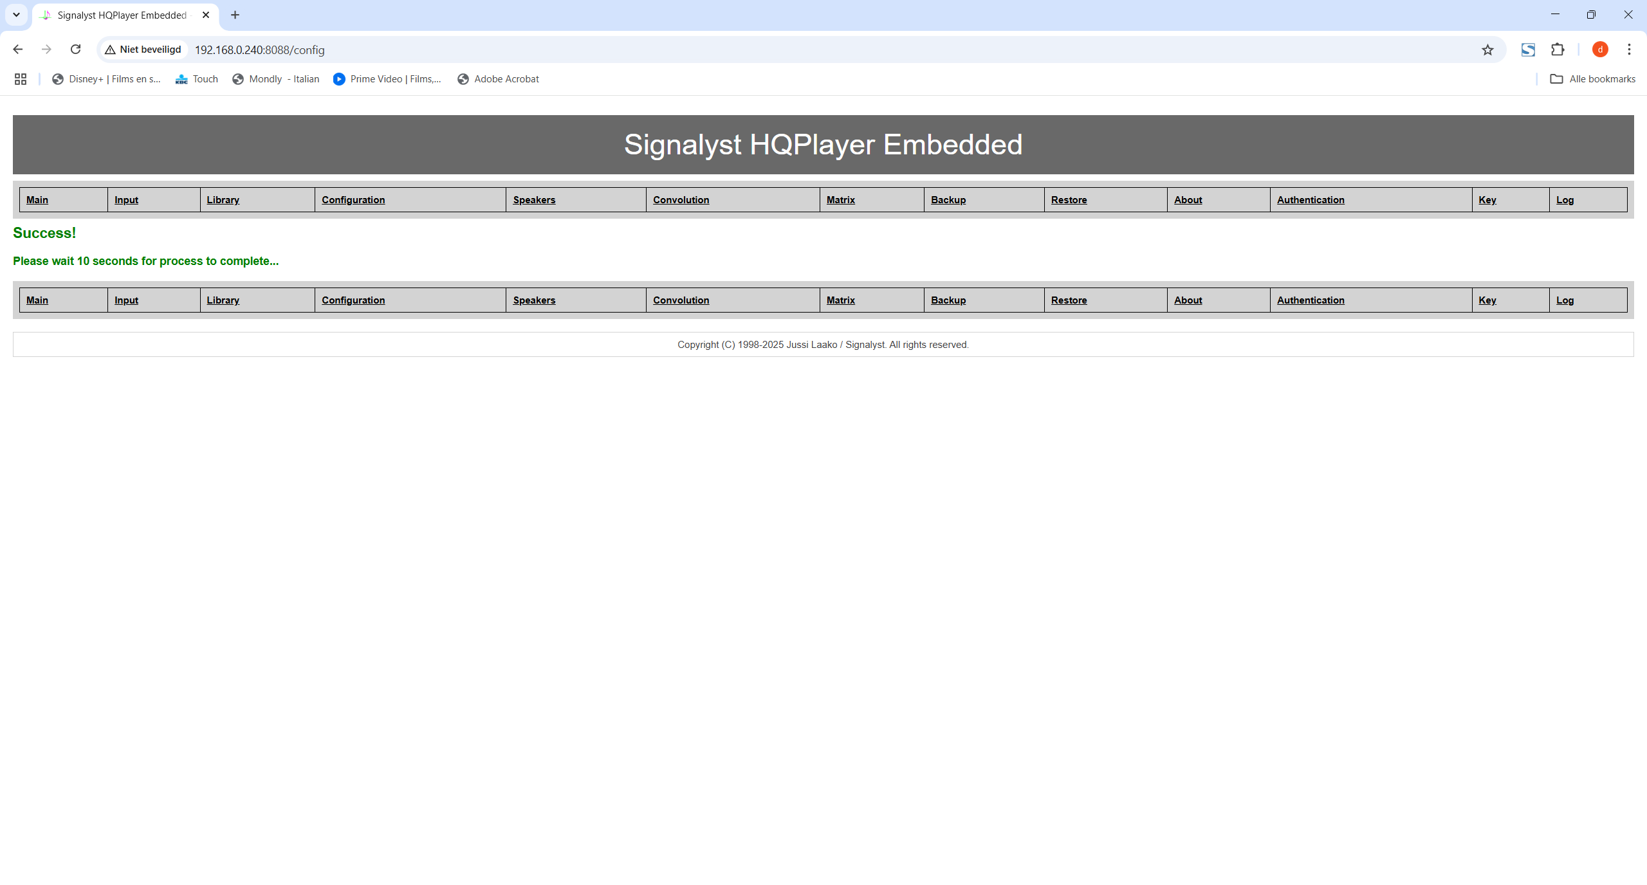Open Backup in the bottom navigation
The height and width of the screenshot is (885, 1647).
click(x=948, y=300)
